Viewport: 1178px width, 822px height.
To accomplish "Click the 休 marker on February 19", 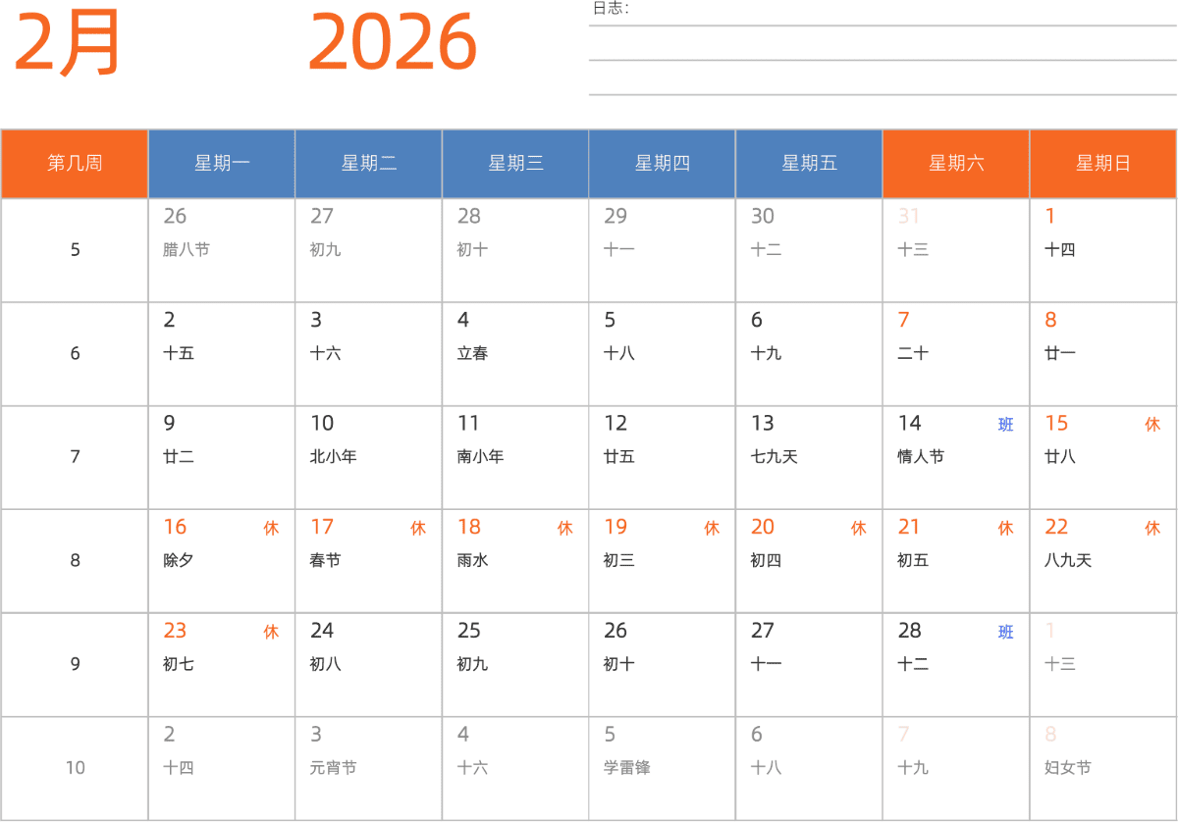I will pyautogui.click(x=712, y=529).
